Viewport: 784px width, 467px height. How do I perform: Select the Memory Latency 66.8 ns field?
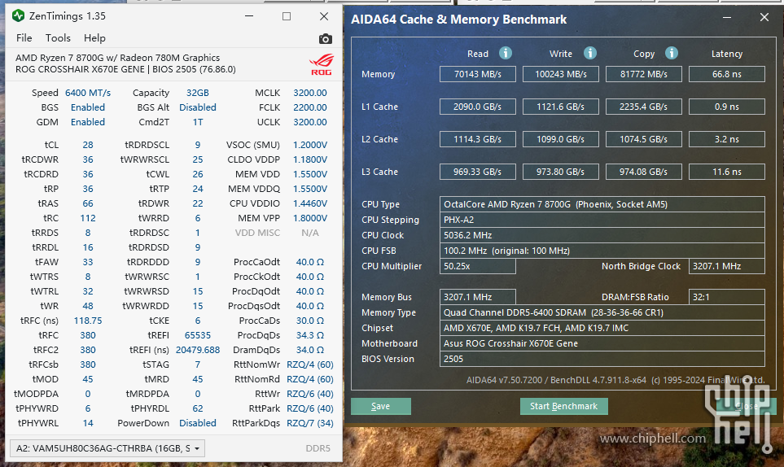pyautogui.click(x=726, y=74)
